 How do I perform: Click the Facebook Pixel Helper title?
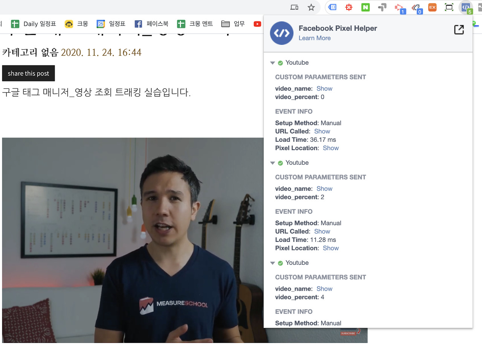click(x=338, y=28)
